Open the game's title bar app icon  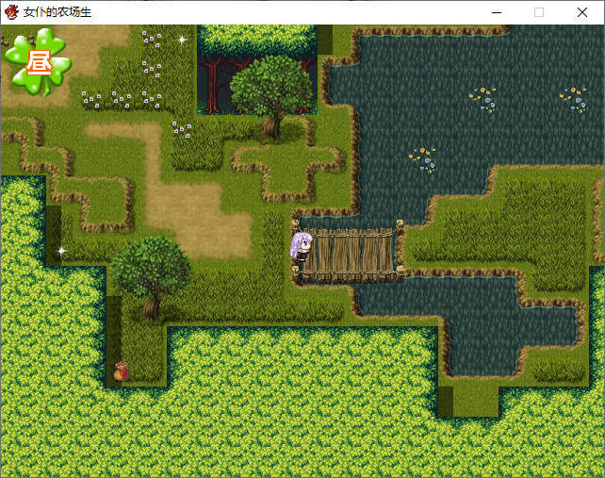click(11, 12)
